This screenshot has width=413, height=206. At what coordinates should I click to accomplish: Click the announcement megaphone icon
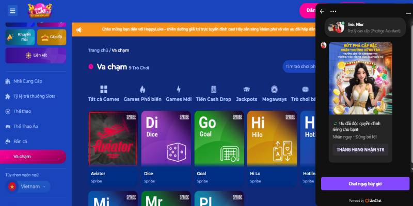pos(79,30)
